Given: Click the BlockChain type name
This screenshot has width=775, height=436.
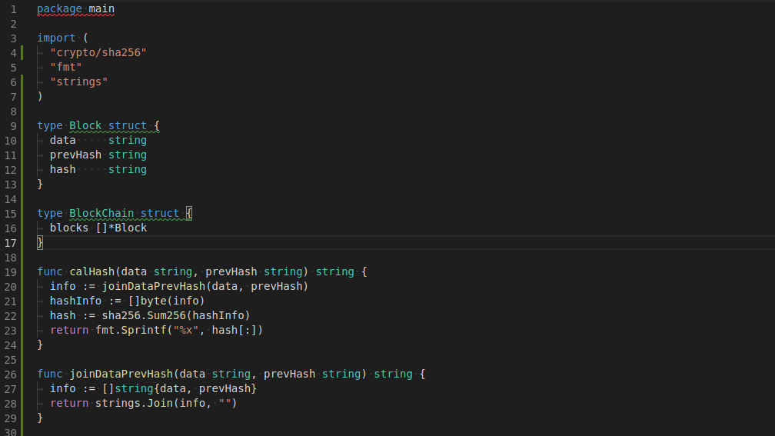Looking at the screenshot, I should pyautogui.click(x=101, y=213).
